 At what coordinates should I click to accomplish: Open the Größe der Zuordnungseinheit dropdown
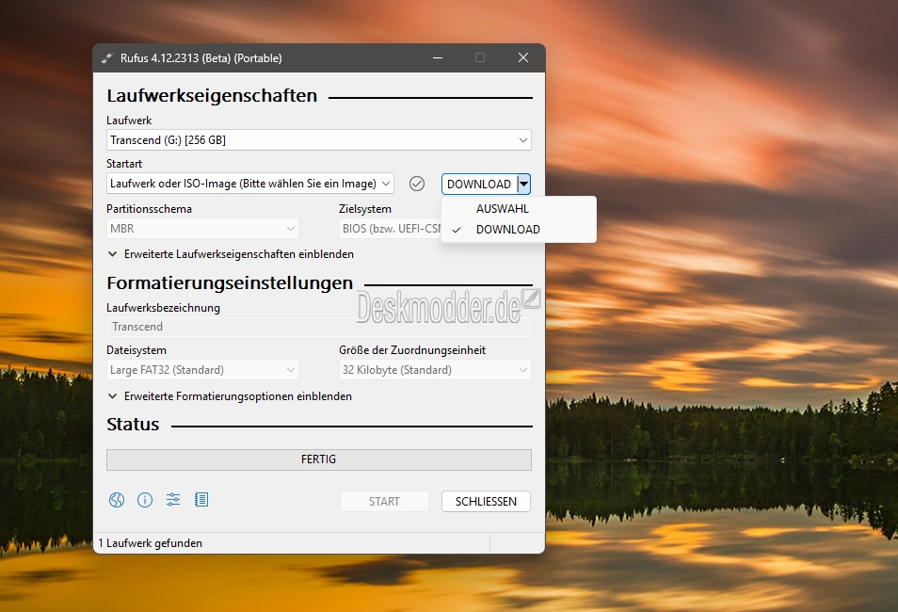point(435,370)
